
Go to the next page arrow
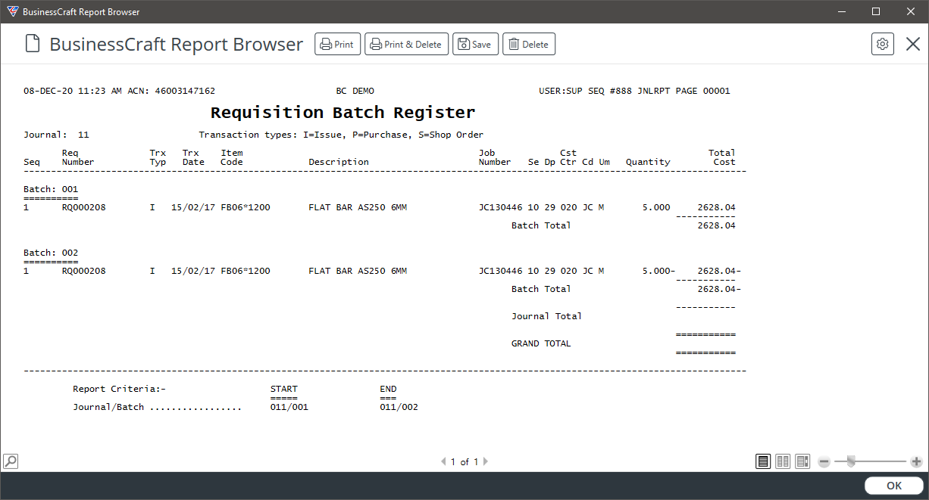click(x=485, y=461)
